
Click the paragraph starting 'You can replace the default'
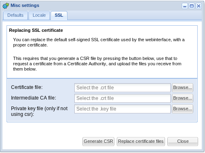[99, 42]
